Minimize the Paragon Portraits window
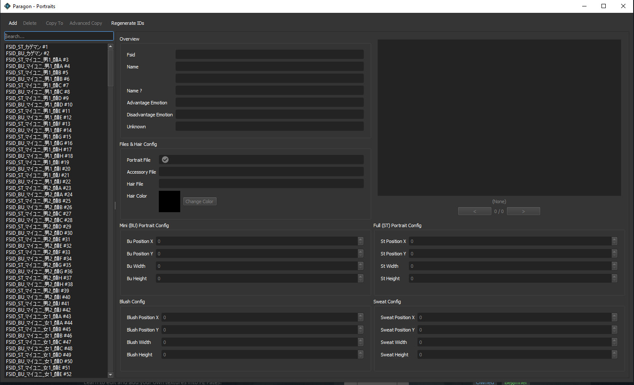 click(585, 6)
